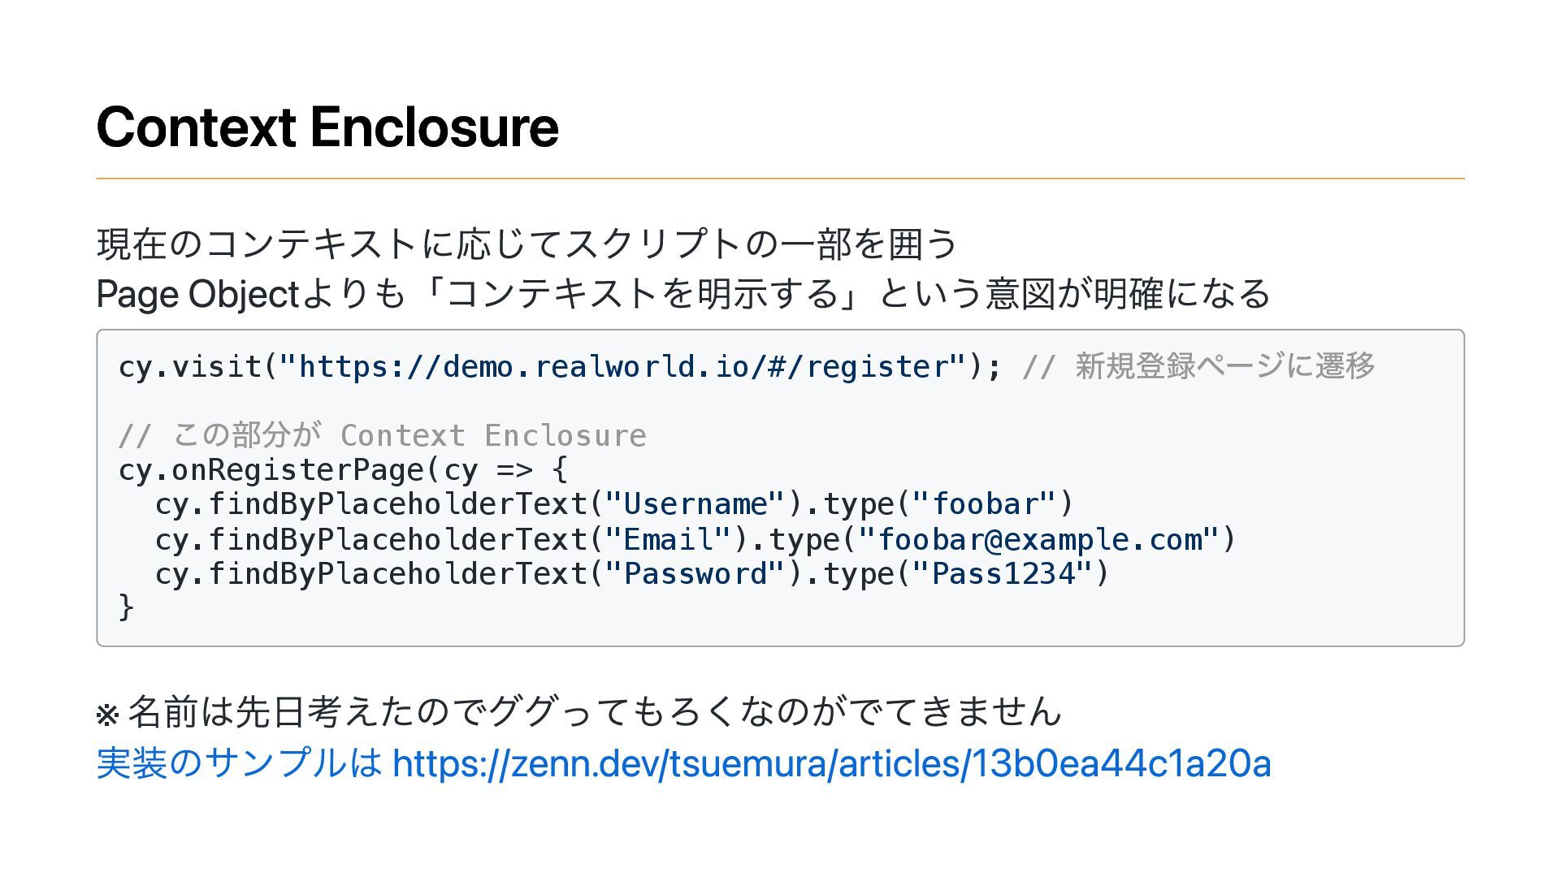Screen dimensions: 1560x877
Task: Click the "Password" placeholder string in code
Action: (x=695, y=574)
